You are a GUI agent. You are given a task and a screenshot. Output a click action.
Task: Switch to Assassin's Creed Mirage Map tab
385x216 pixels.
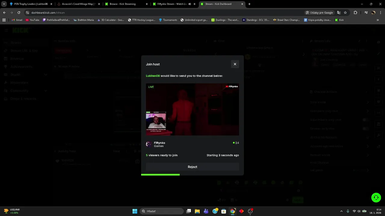pyautogui.click(x=78, y=4)
